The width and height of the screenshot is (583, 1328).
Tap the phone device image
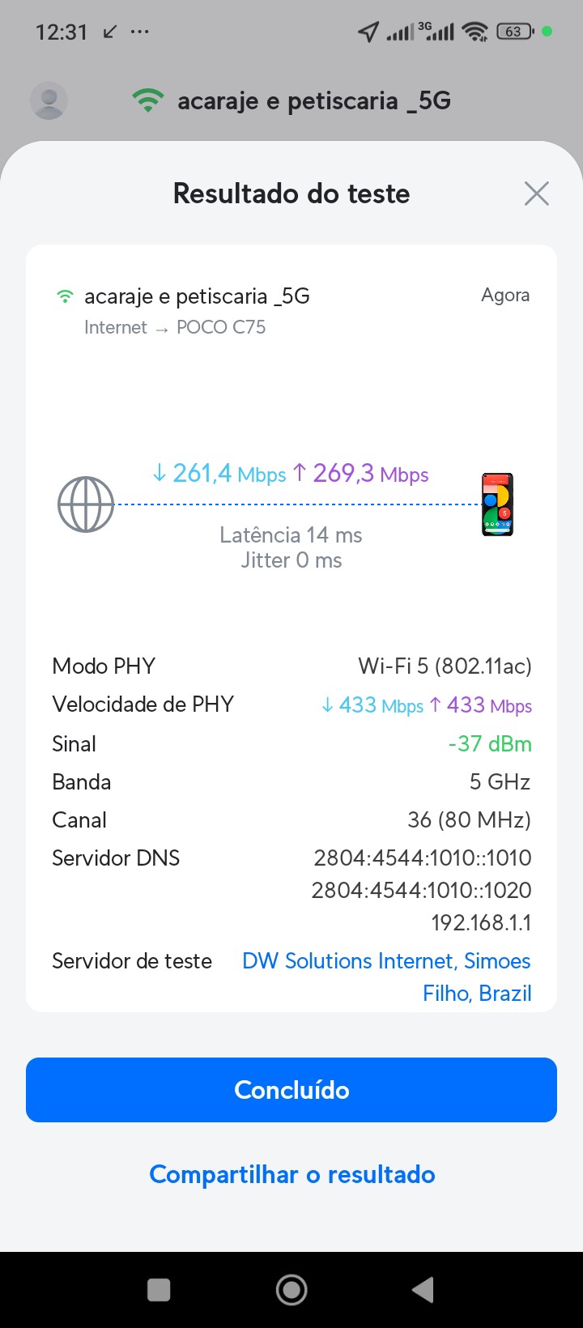(497, 504)
